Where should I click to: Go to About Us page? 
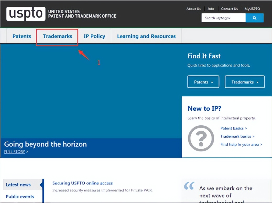(x=193, y=9)
